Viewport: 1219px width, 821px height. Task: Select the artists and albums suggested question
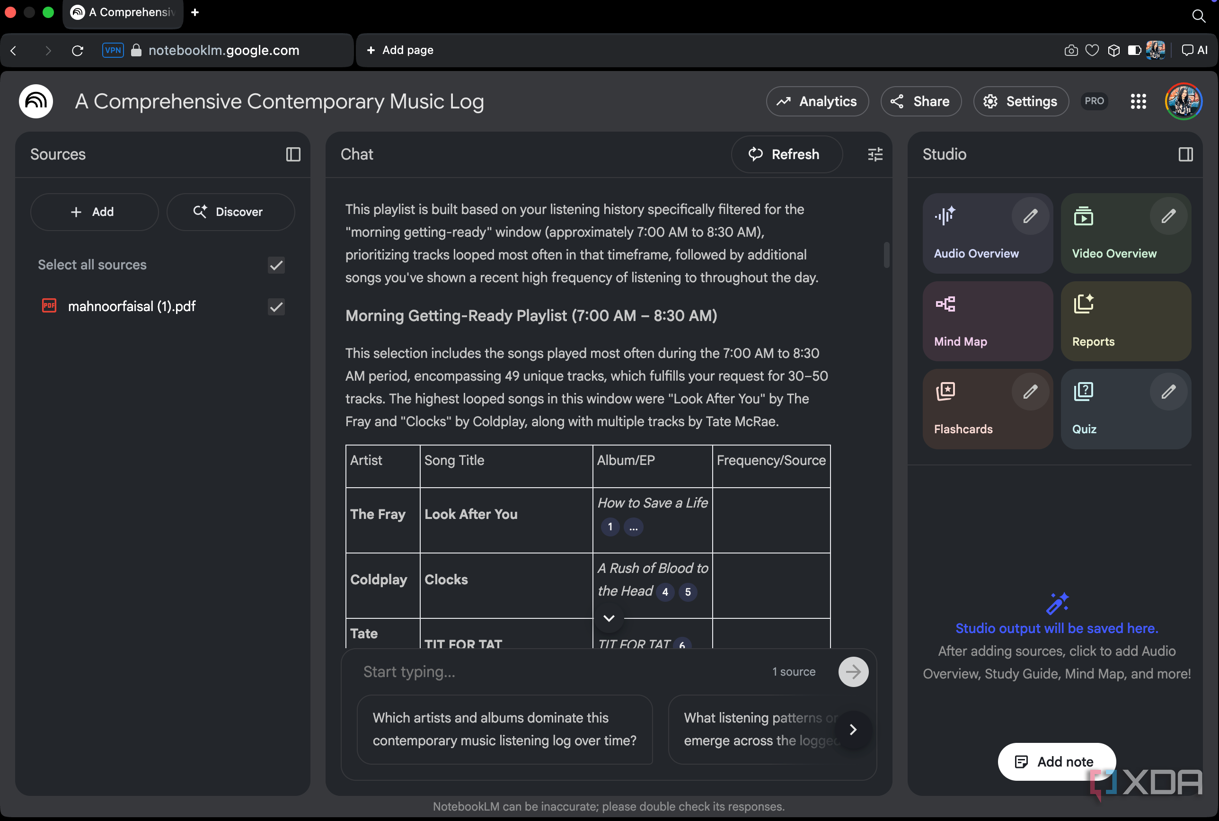point(505,729)
